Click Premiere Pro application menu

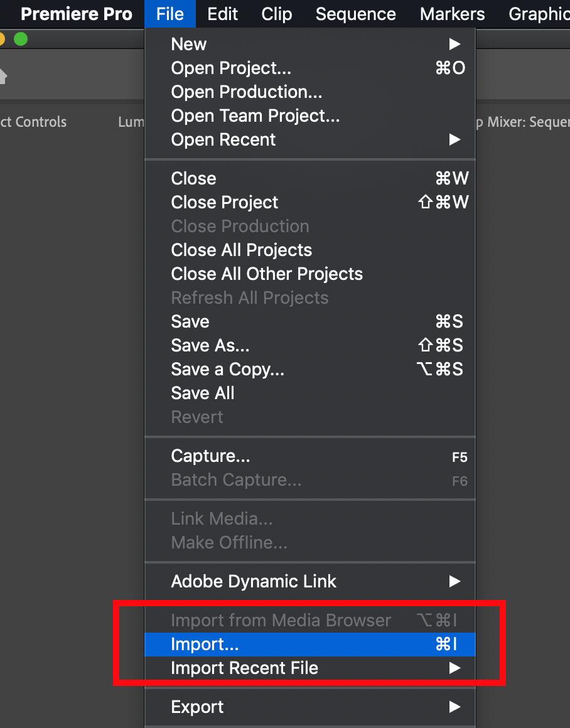pos(77,14)
